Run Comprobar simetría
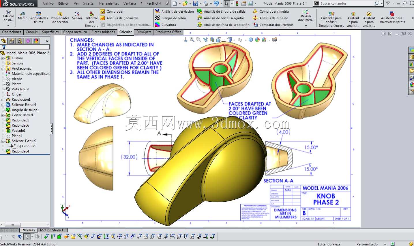 pyautogui.click(x=271, y=12)
